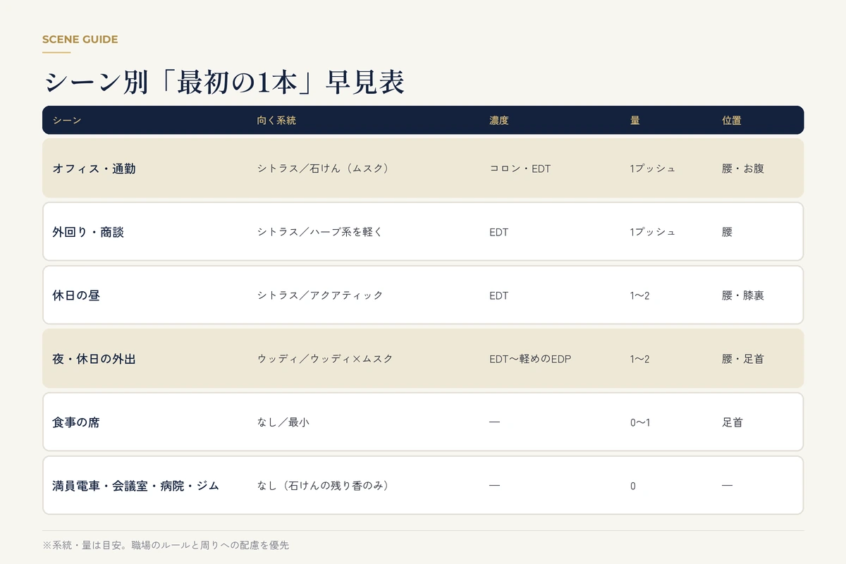Click the SCENE GUIDE label
Viewport: 846px width, 564px height.
coord(80,39)
